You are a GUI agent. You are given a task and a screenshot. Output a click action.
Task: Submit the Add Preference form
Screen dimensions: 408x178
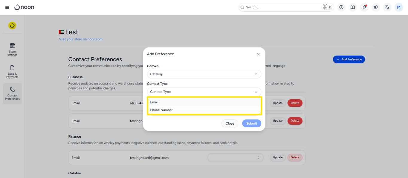point(251,123)
